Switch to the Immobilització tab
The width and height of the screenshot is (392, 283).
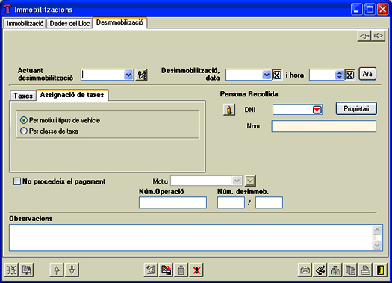pos(25,23)
